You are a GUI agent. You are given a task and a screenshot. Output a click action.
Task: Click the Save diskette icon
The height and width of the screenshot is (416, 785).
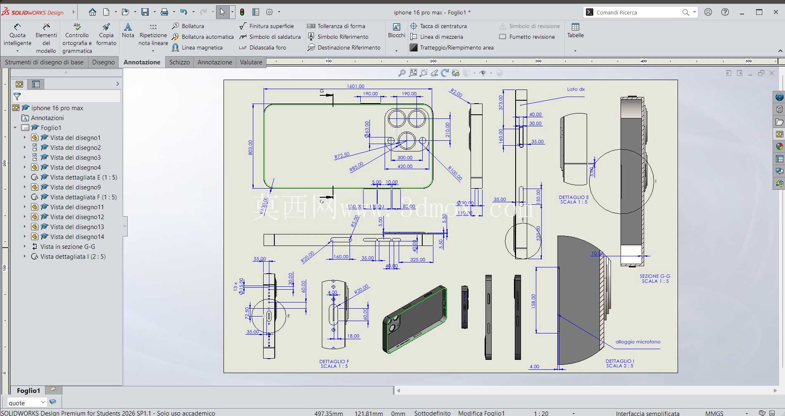(145, 12)
